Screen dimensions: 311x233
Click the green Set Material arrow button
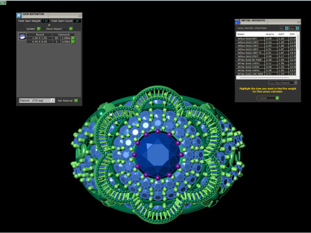point(76,100)
